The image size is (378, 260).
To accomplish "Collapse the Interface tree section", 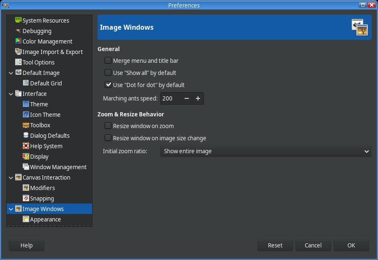I will (11, 94).
